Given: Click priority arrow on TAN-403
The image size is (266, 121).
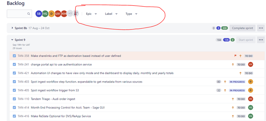Looking at the screenshot, I should click(225, 82).
